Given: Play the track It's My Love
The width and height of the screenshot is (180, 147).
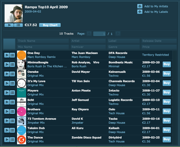Looking at the screenshot, I should tap(7, 83).
